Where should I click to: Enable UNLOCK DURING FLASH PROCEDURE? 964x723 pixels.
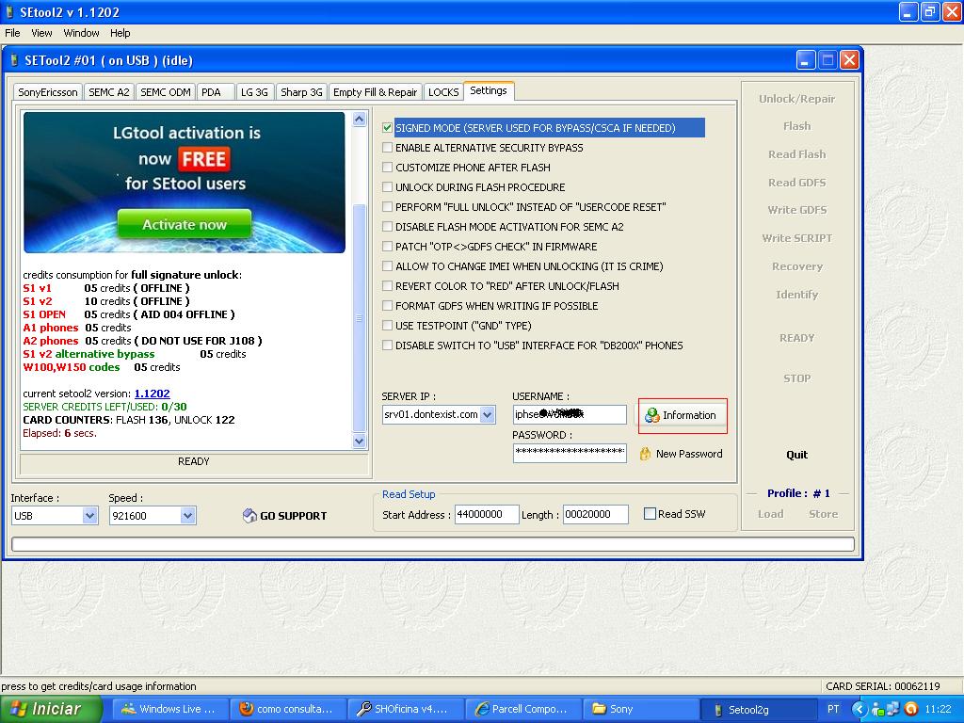(x=387, y=187)
